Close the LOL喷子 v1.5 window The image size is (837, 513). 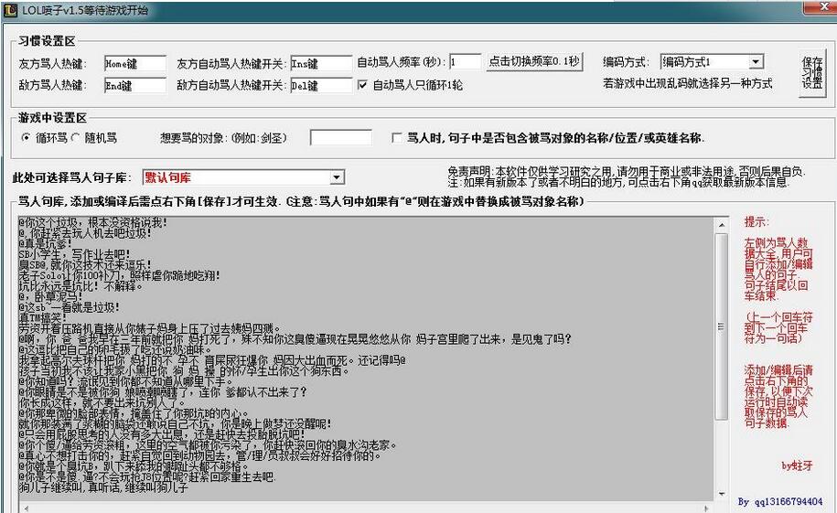(x=823, y=6)
